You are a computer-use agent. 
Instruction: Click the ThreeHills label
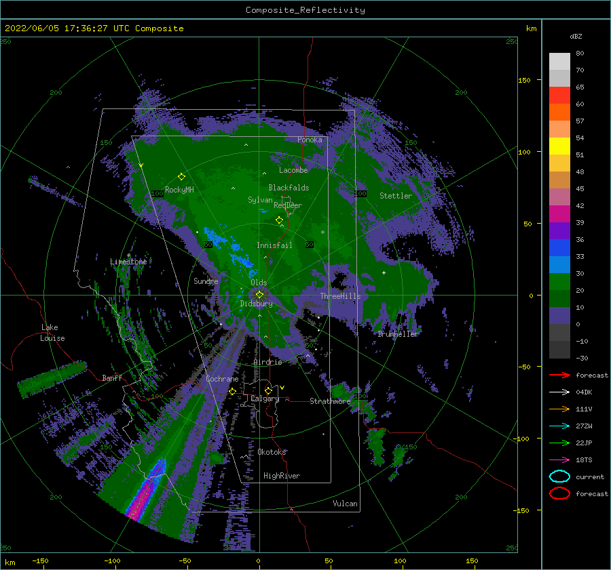click(x=340, y=296)
